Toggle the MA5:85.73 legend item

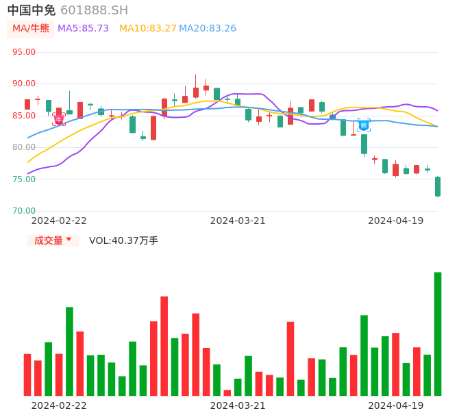tap(83, 29)
